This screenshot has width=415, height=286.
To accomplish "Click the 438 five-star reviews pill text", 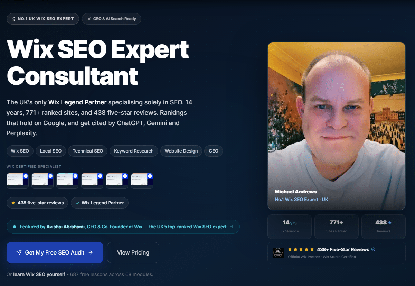I will pos(41,203).
